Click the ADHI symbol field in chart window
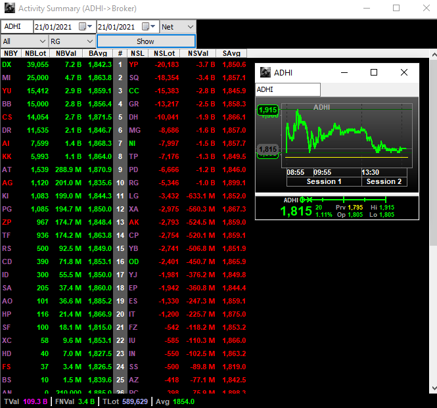437x408 pixels. point(288,89)
